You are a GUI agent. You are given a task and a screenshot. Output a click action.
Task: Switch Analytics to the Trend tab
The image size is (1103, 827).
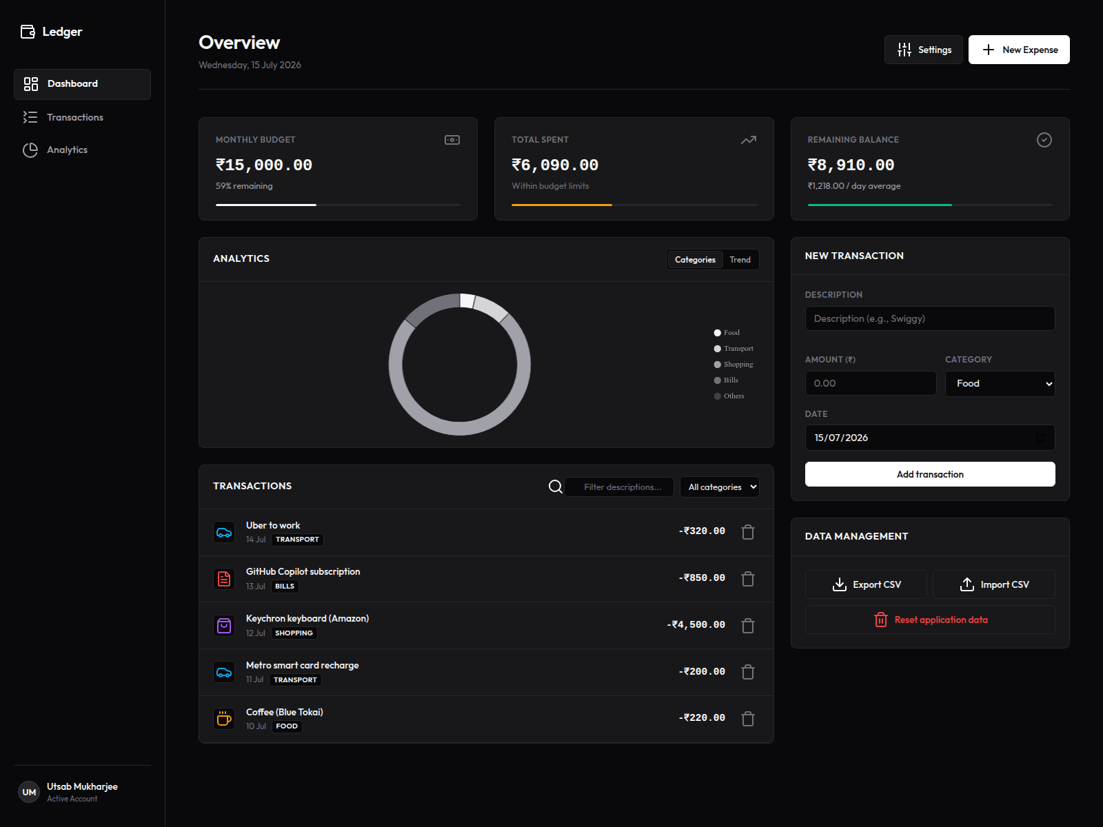[740, 260]
